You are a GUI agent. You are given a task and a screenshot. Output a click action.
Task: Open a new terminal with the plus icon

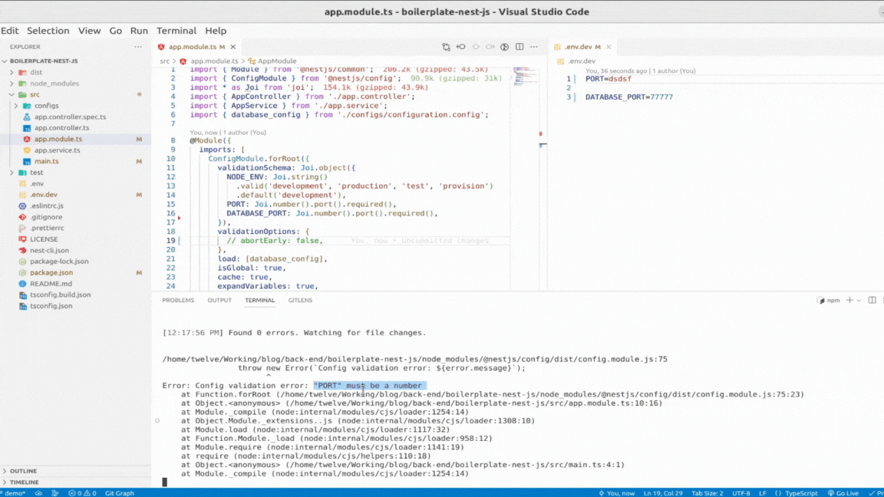click(849, 300)
